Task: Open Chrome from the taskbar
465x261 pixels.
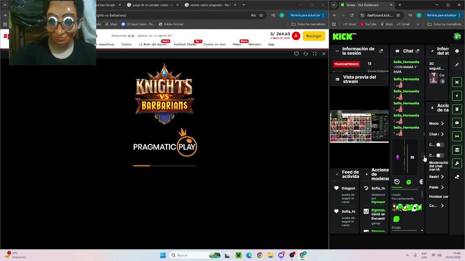Action: coord(259,255)
